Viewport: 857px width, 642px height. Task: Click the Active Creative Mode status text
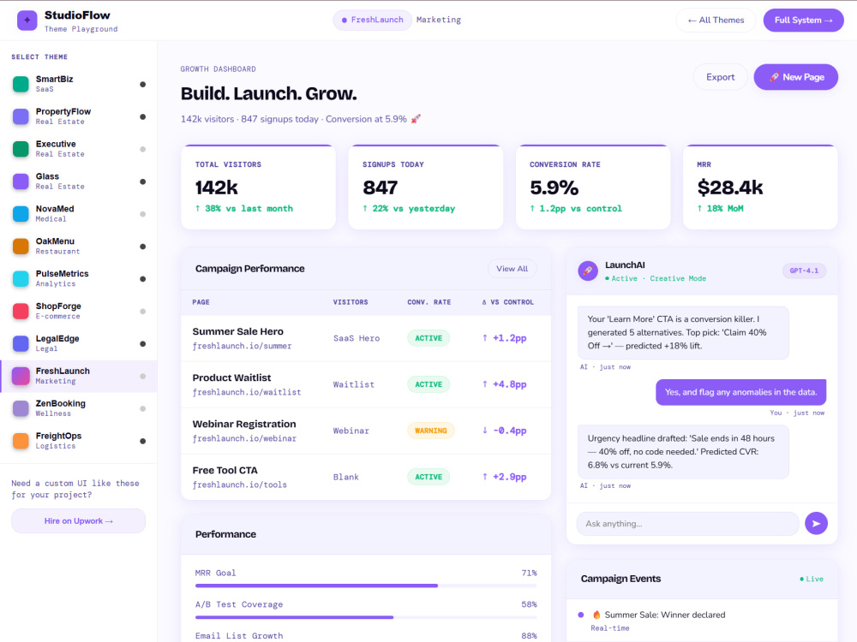tap(656, 278)
